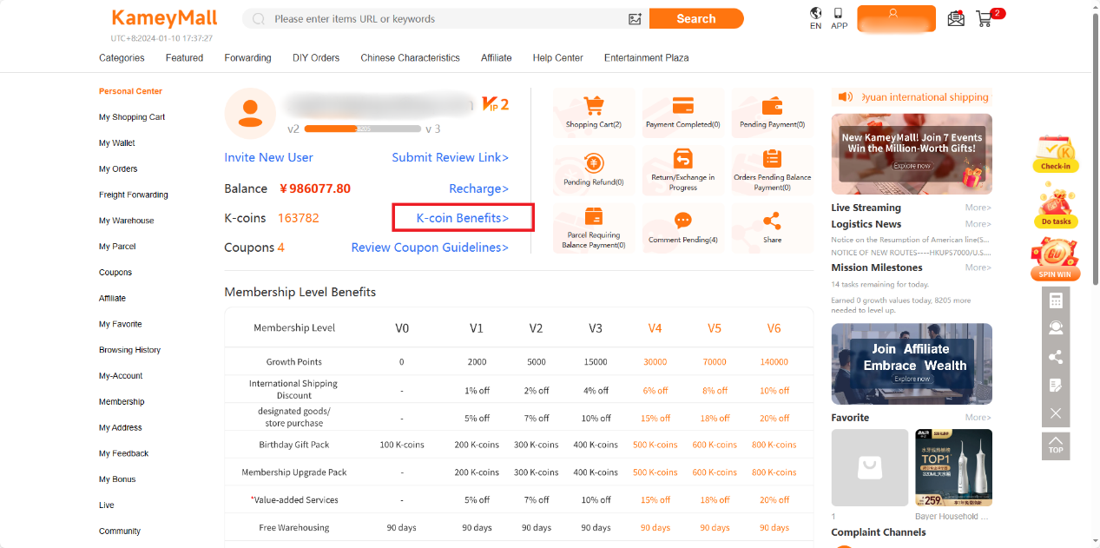Click the image search camera icon
The width and height of the screenshot is (1100, 548).
pos(635,19)
